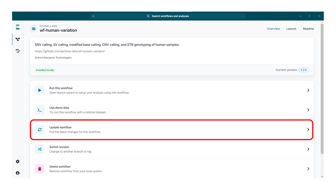Viewport: 336px width, 190px height.
Task: Click the Use demo data title
Action: (x=59, y=108)
